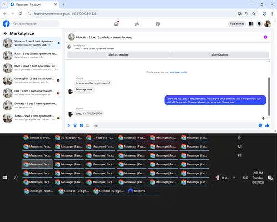Screen dimensions: 277x222
Task: Click the listing thumbnail in chat header
Action: coord(71,37)
